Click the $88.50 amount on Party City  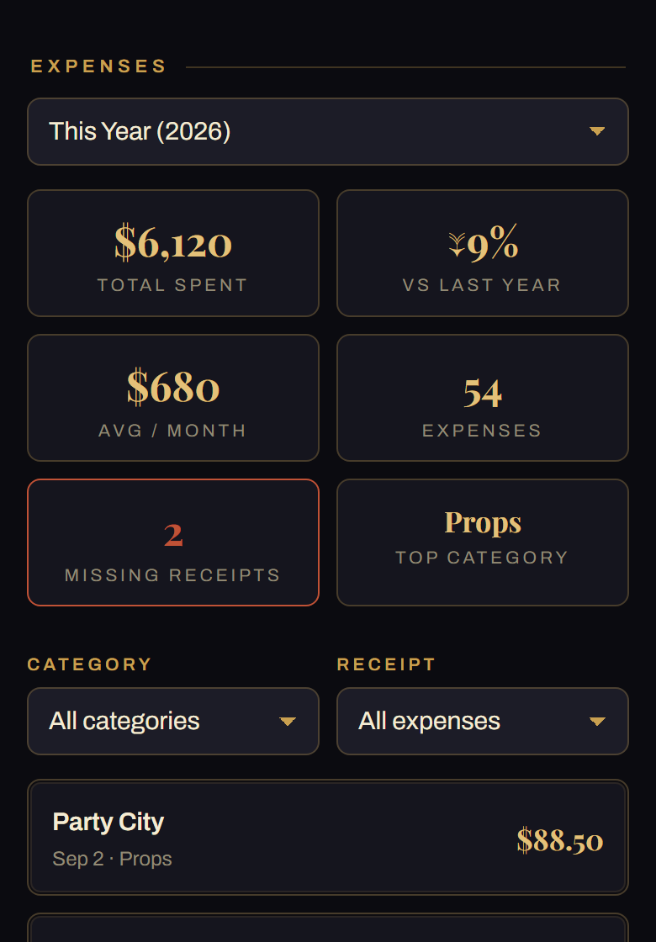[x=559, y=840]
